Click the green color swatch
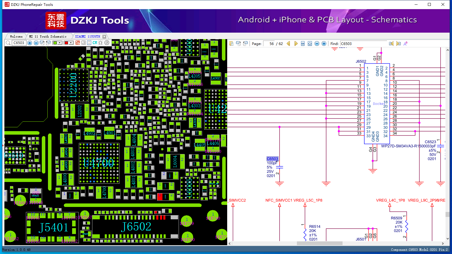Viewport: 452px width, 254px height. click(x=55, y=43)
